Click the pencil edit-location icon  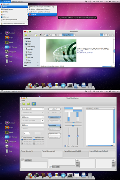[40, 35]
